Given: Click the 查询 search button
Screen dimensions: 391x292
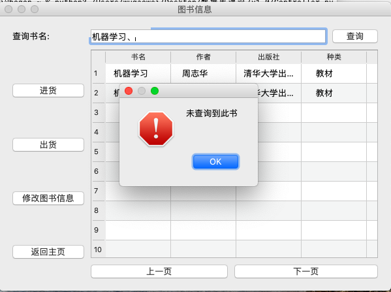Looking at the screenshot, I should pyautogui.click(x=355, y=36).
